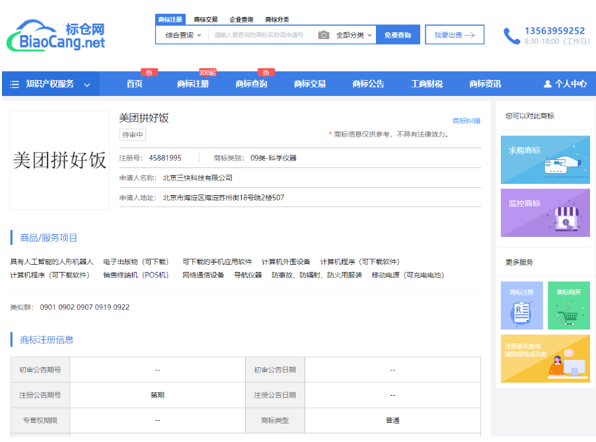Open the 求购商标 banner
Screen dimensions: 596x442
point(545,159)
